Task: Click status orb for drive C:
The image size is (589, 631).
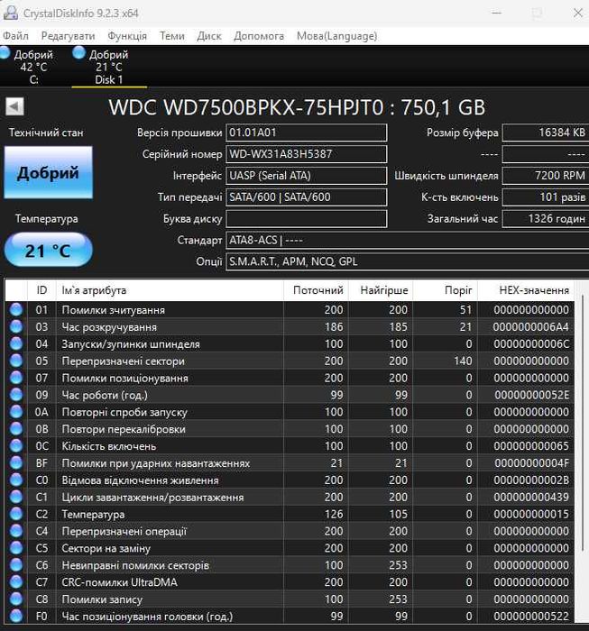Action: [5, 52]
